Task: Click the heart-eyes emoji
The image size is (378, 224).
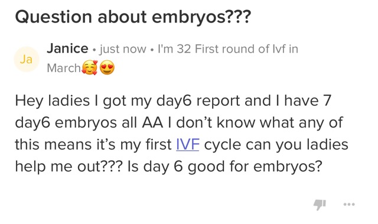Action: [107, 67]
